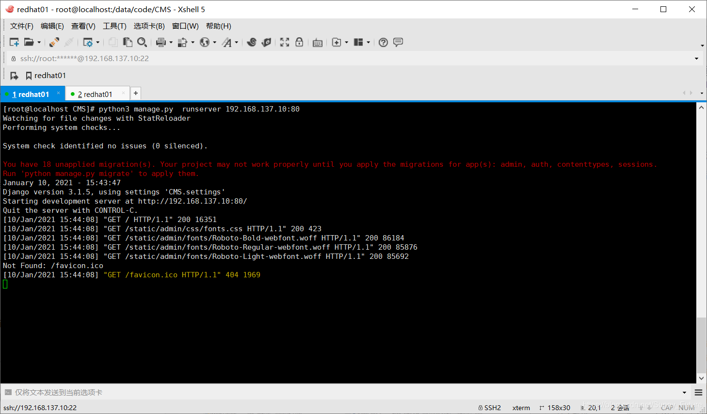The width and height of the screenshot is (707, 414).
Task: Click the Copy icon in toolbar
Action: click(113, 42)
